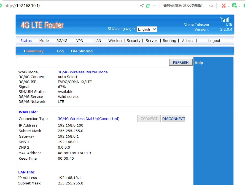Switch to the Log tab
This screenshot has width=245, height=185.
coord(60,51)
